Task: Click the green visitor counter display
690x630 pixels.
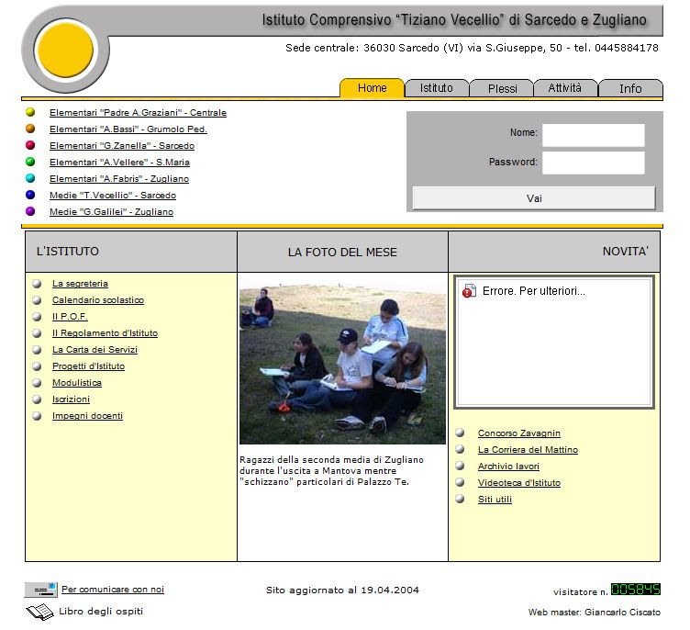Action: pos(636,590)
